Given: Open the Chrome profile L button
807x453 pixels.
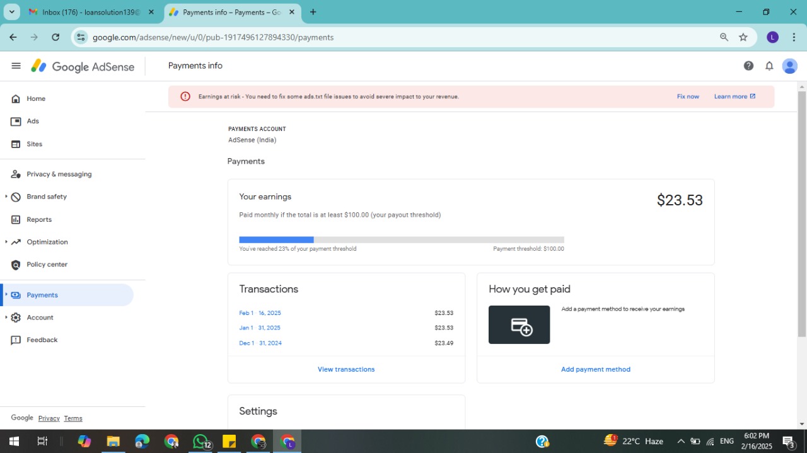Looking at the screenshot, I should (772, 37).
